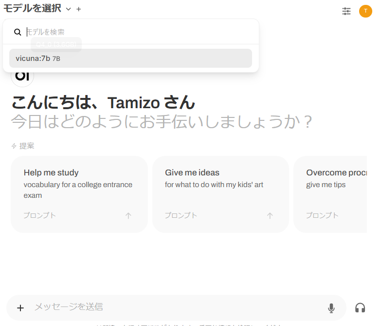Image resolution: width=381 pixels, height=326 pixels.
Task: Send the Give me ideas prompt arrow
Action: pos(270,215)
